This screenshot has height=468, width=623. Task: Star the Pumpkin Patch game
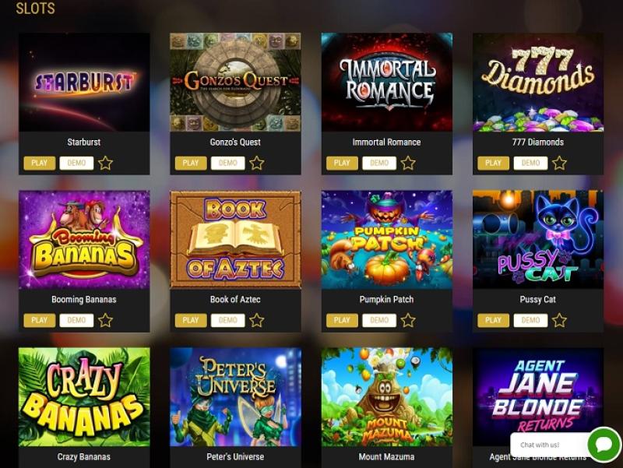pos(408,320)
